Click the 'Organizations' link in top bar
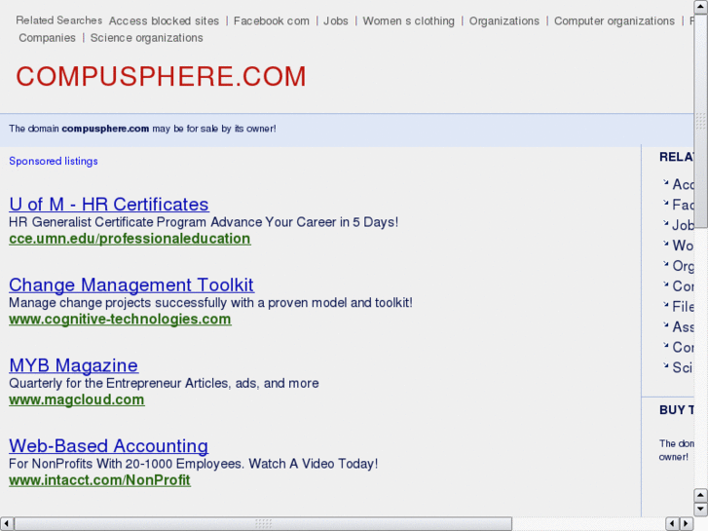708x531 pixels. [503, 21]
